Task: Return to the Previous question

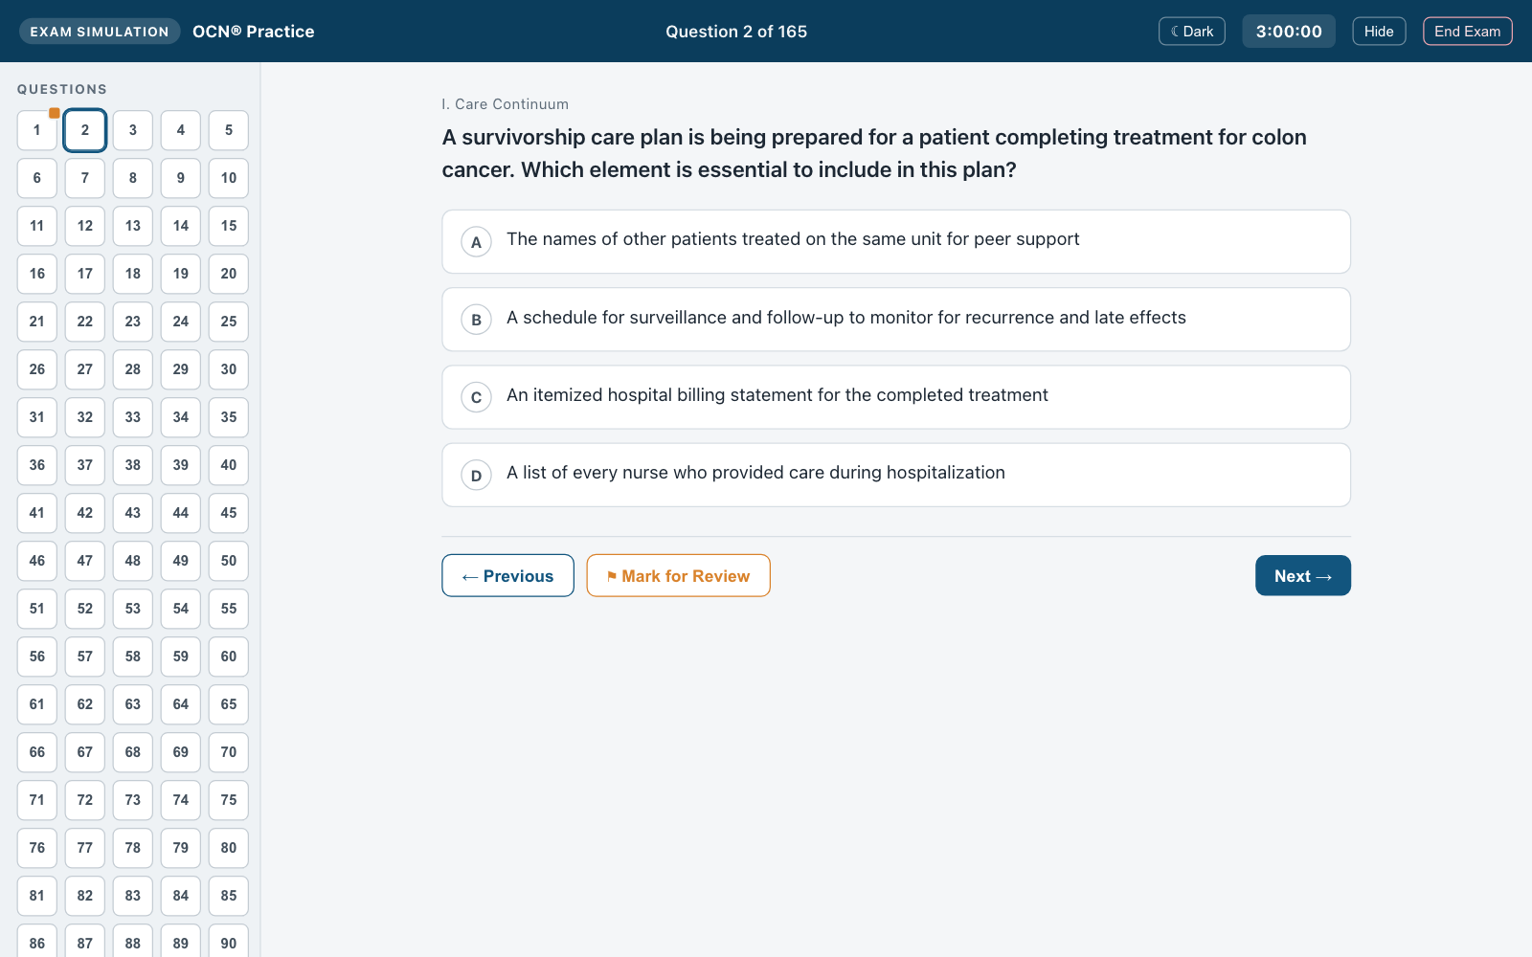Action: pos(507,576)
